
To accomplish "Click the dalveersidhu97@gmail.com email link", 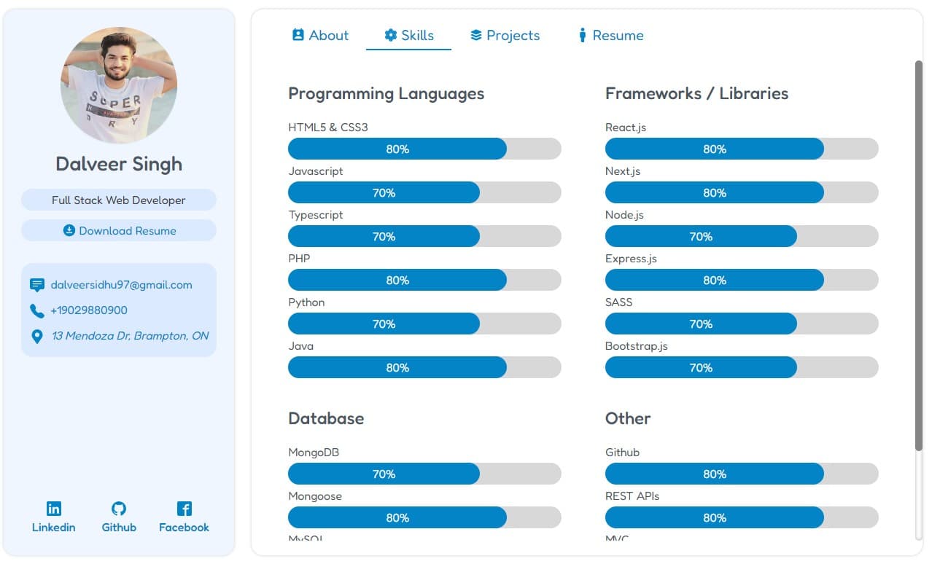I will [x=121, y=285].
